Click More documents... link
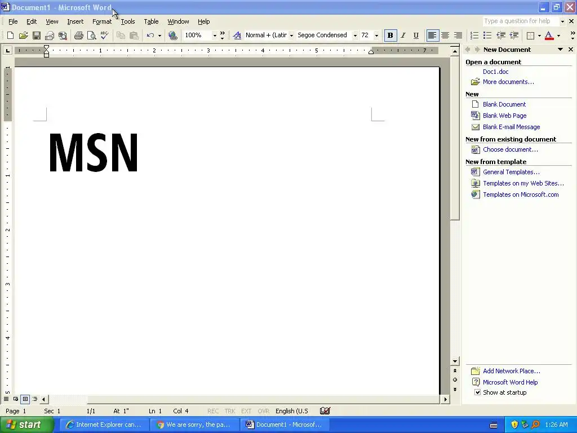 click(508, 82)
